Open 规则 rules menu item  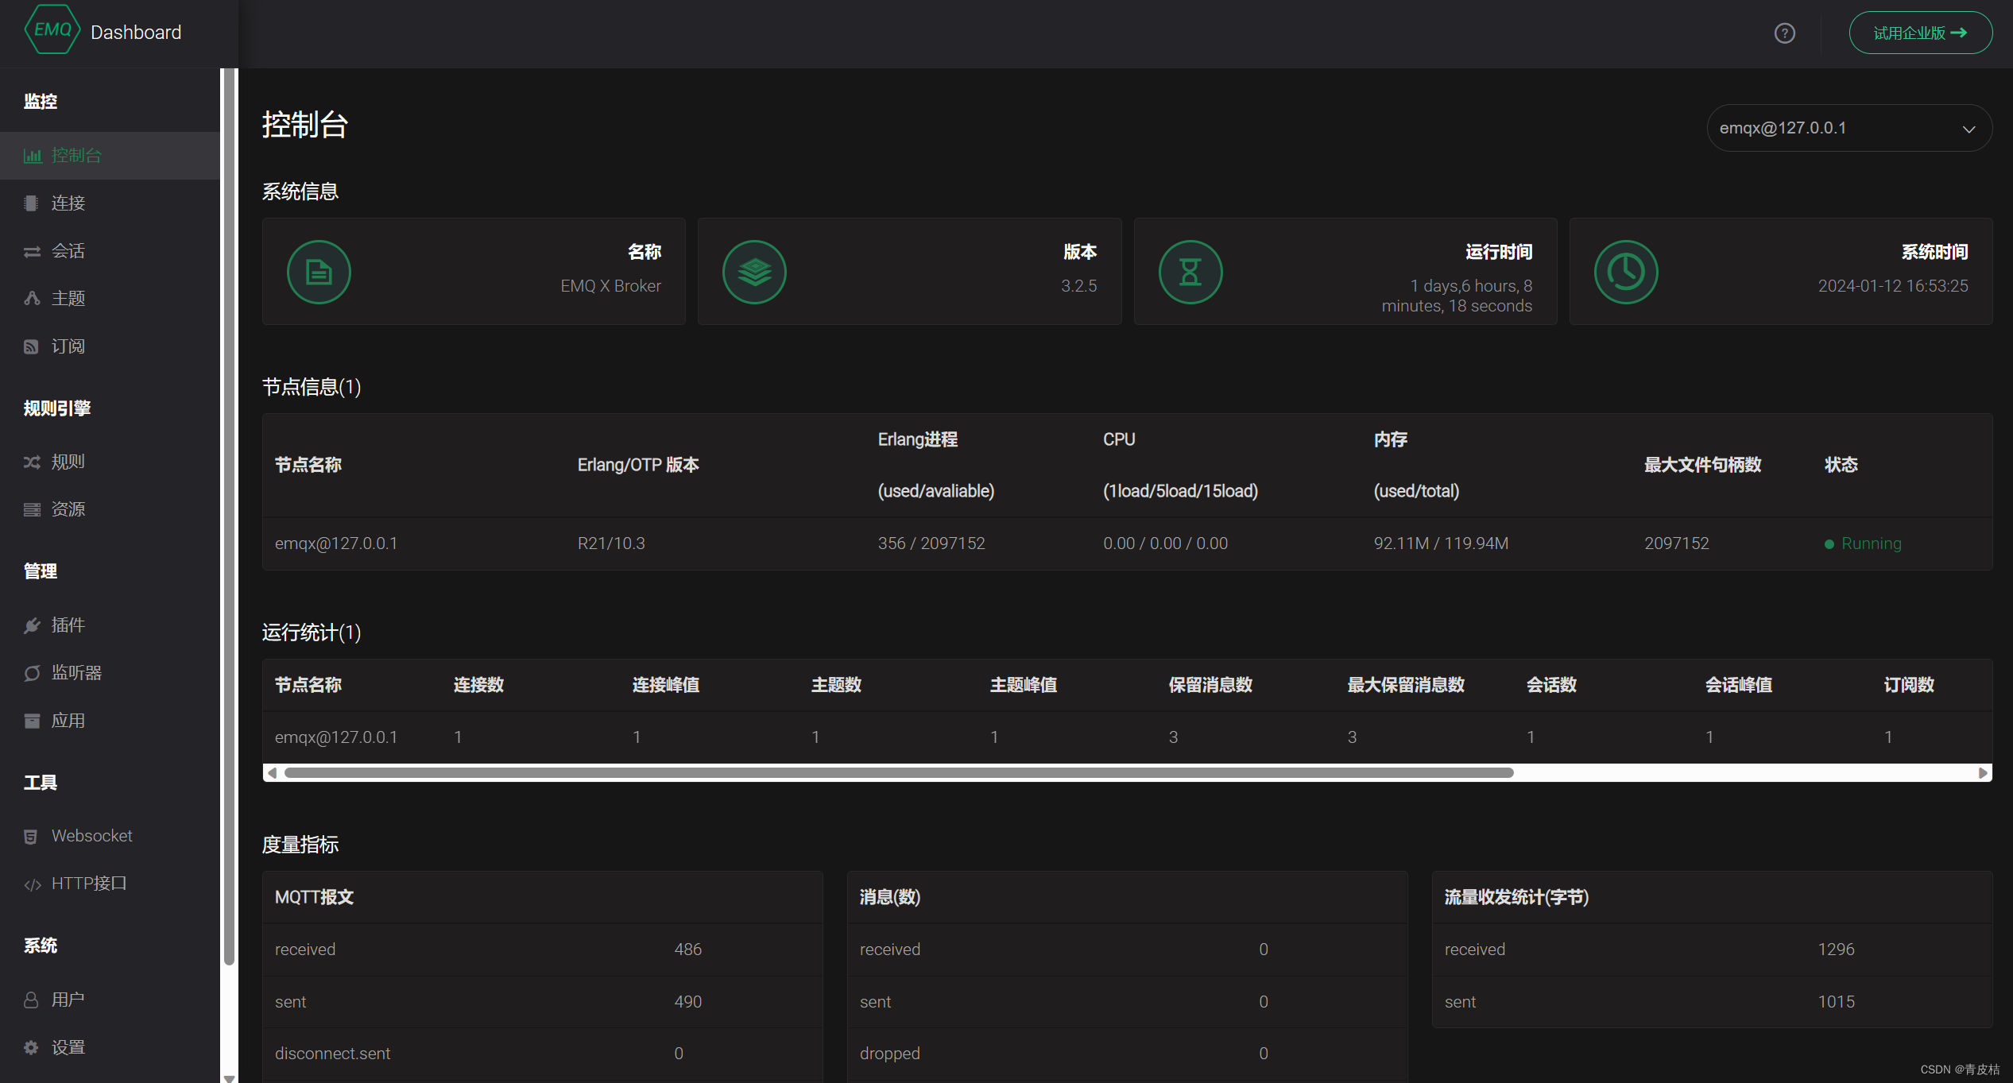pyautogui.click(x=110, y=462)
